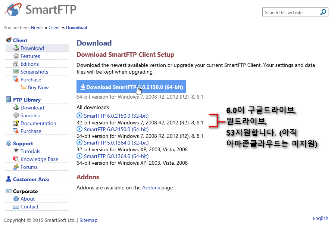Click the FTP Library book icon
Viewport: 331px width, 226px height.
[9, 99]
